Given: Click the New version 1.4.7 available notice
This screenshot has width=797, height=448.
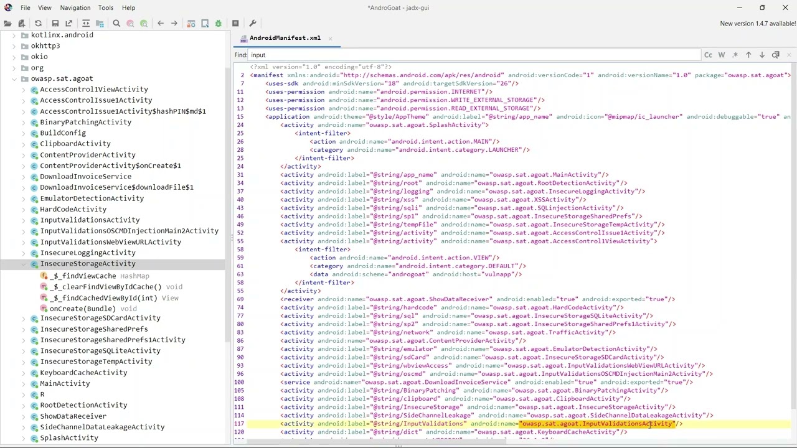Looking at the screenshot, I should point(758,24).
